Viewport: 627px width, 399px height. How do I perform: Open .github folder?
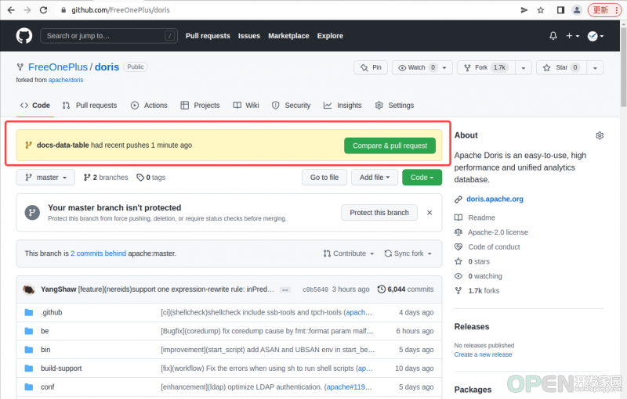pos(51,312)
